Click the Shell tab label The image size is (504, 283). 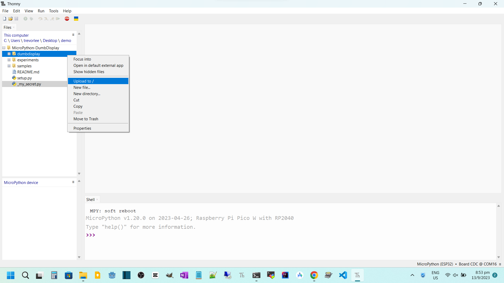point(91,199)
